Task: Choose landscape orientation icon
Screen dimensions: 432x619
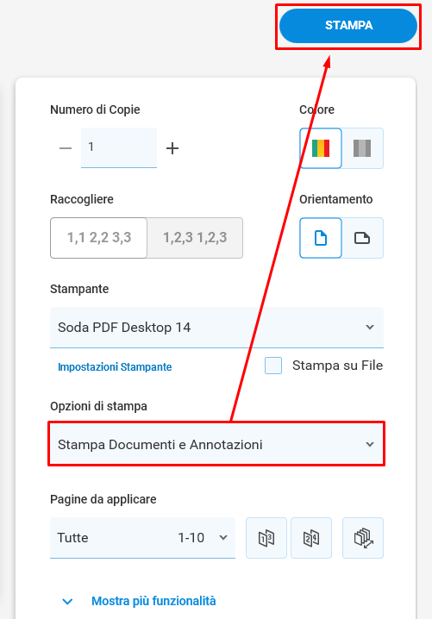Action: (362, 238)
